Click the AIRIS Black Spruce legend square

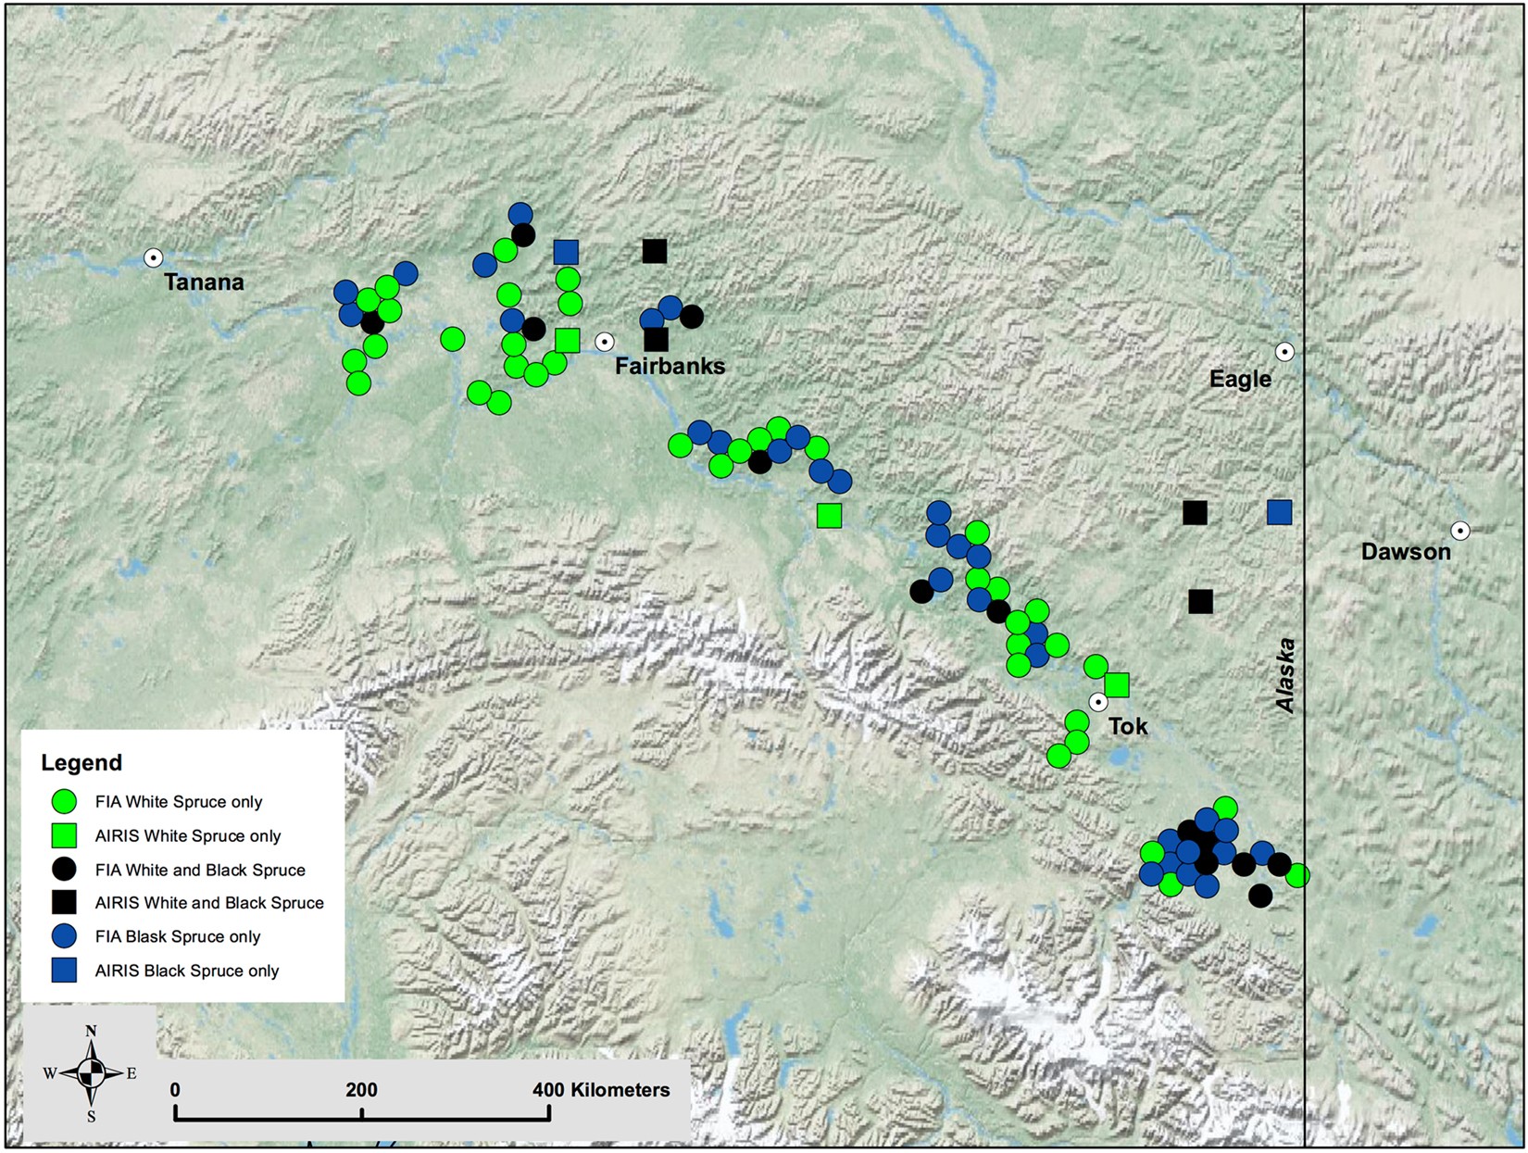click(64, 971)
